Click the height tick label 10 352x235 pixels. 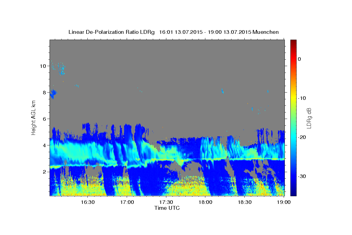click(x=43, y=66)
